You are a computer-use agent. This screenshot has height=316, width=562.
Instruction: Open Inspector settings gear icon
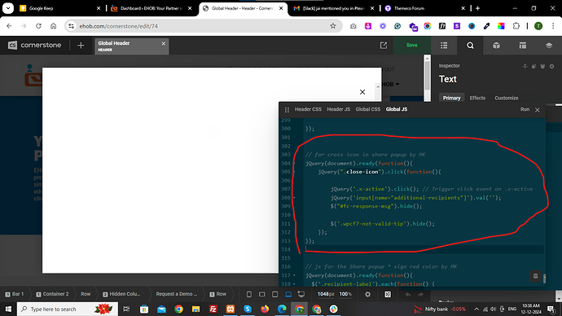[x=551, y=66]
